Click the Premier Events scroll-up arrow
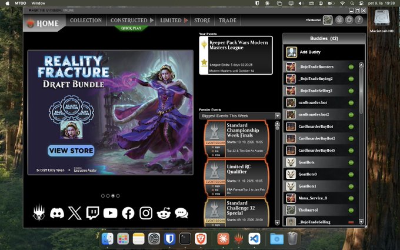 point(277,124)
